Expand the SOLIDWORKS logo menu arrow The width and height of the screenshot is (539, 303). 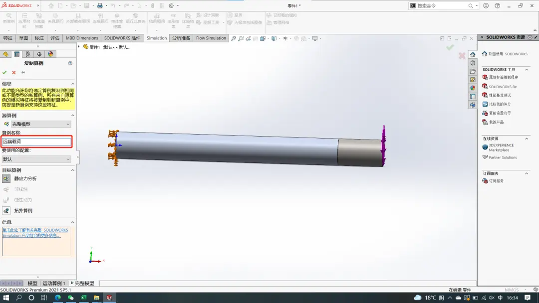click(38, 5)
